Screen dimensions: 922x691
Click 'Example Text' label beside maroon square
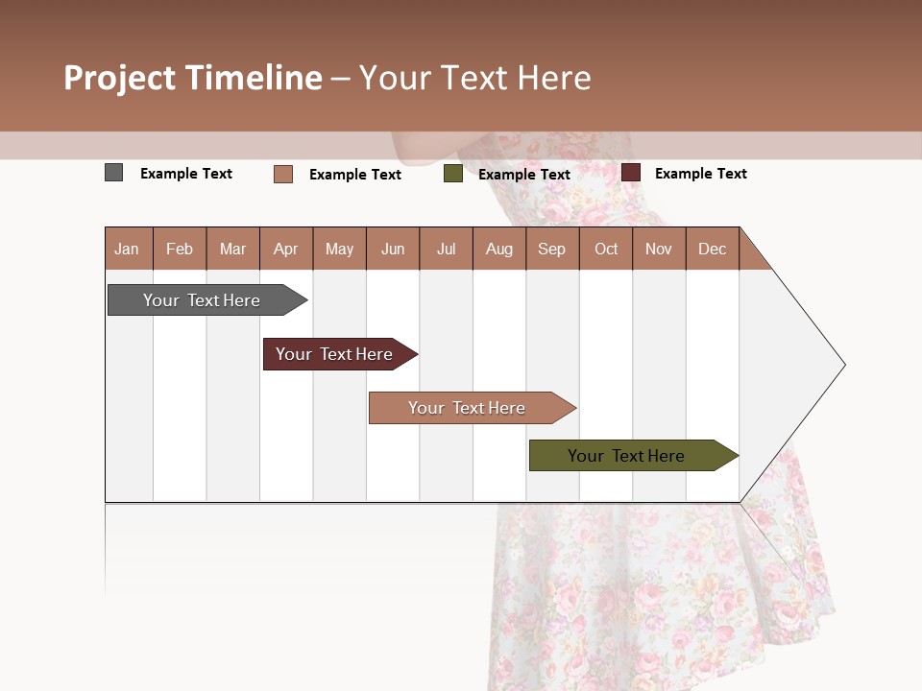701,174
